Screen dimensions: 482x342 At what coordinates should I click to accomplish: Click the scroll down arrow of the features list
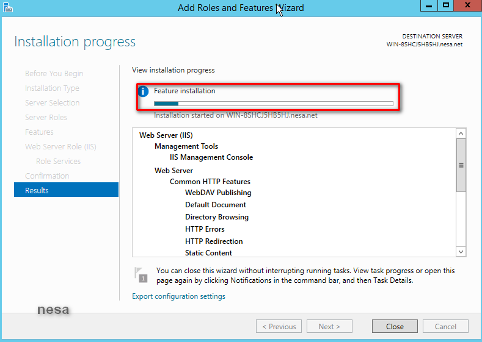tap(461, 252)
